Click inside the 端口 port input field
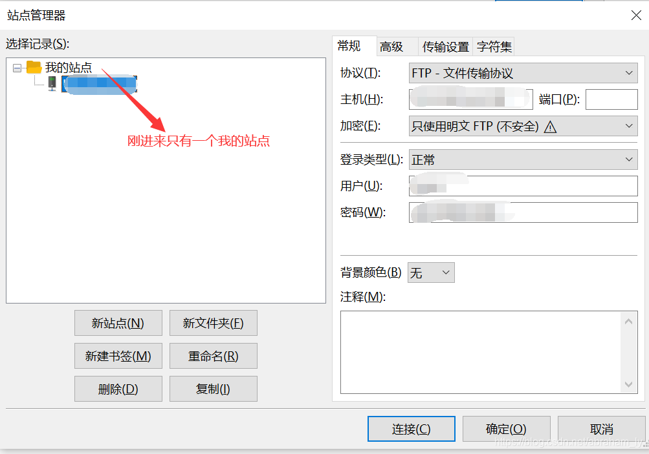649x454 pixels. (x=611, y=99)
